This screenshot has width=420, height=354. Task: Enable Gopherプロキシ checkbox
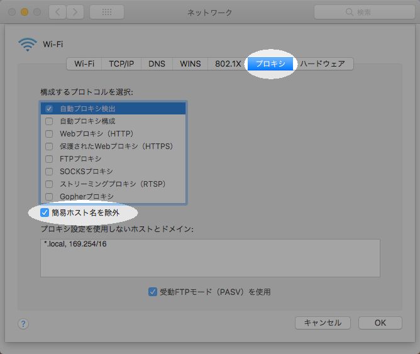click(49, 197)
